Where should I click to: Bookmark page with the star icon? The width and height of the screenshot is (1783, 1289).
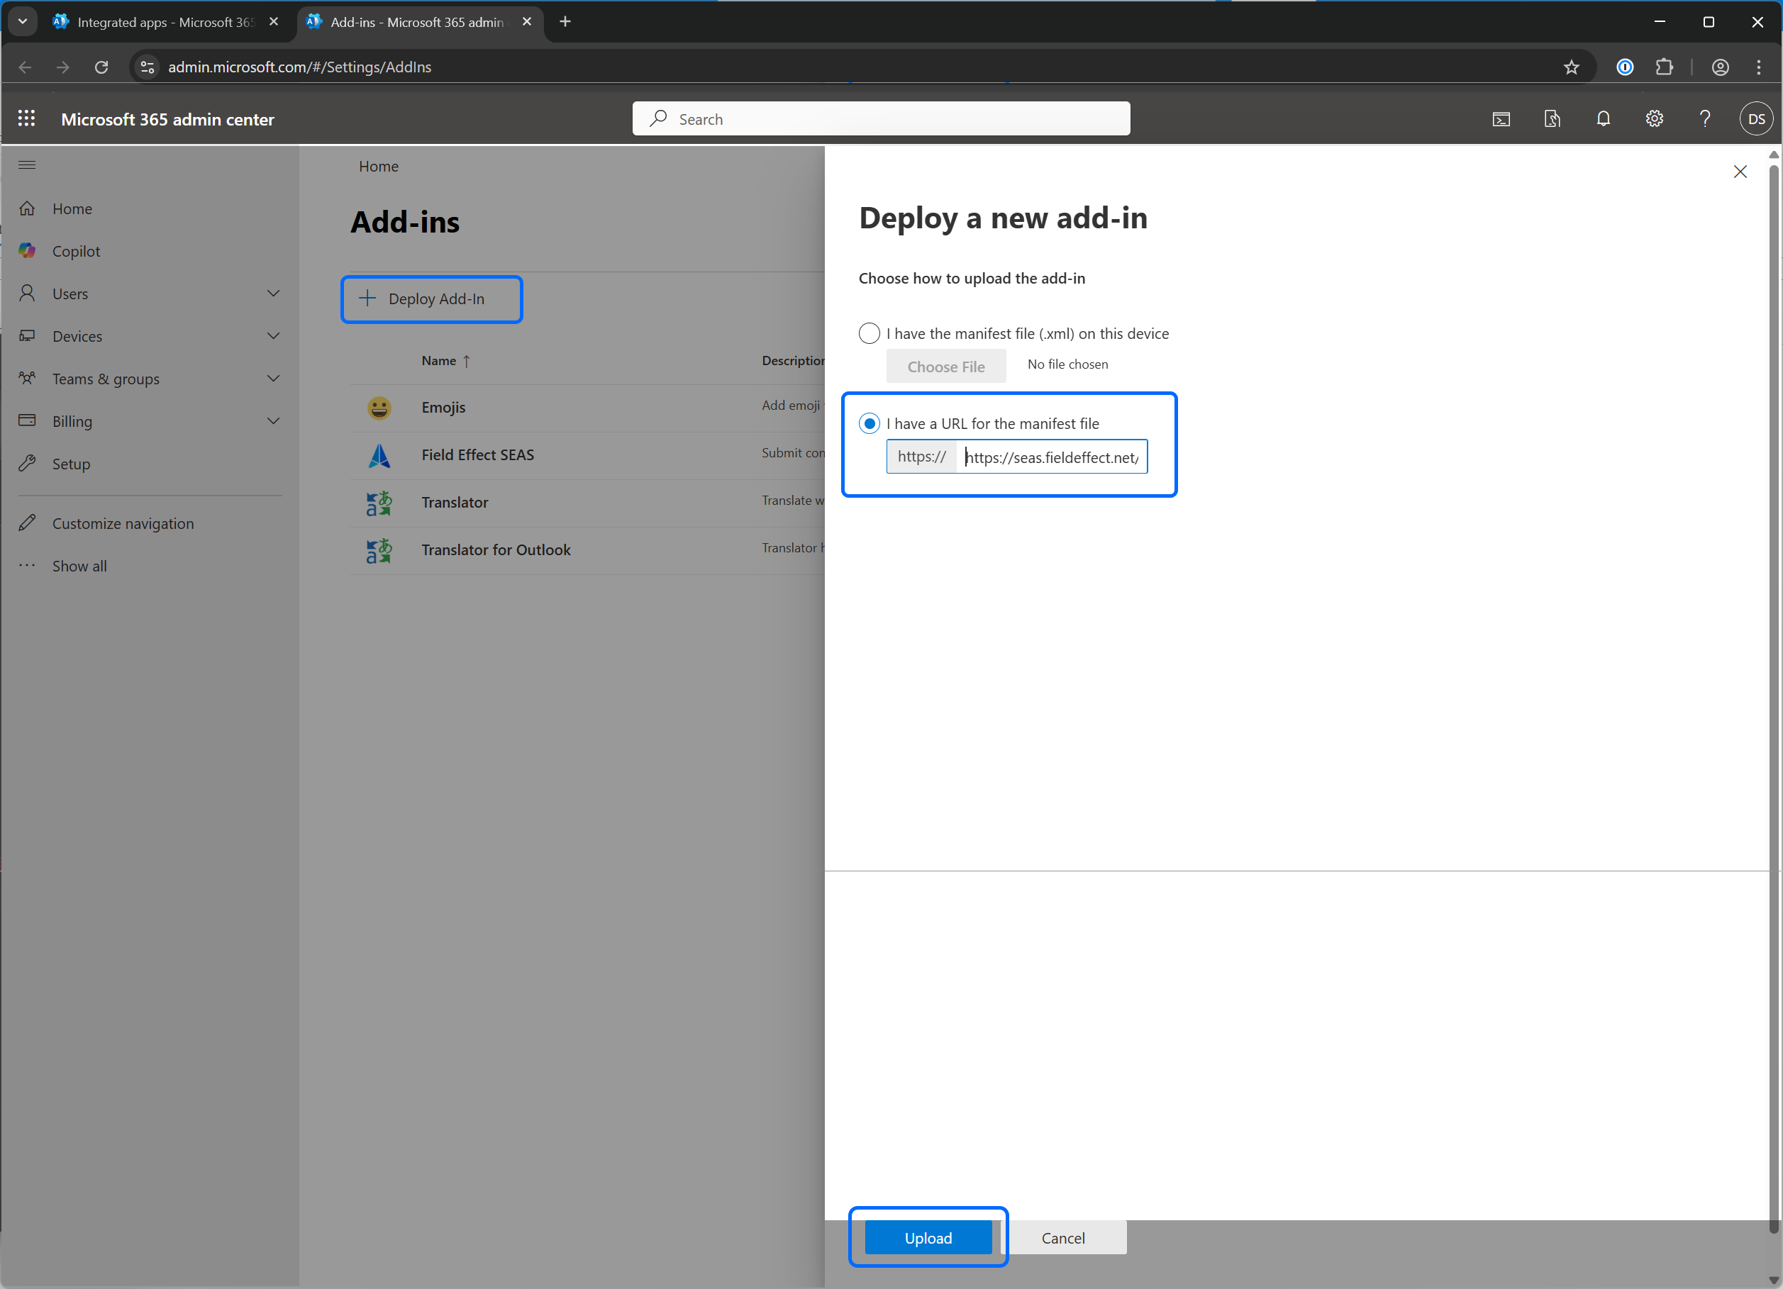point(1571,67)
